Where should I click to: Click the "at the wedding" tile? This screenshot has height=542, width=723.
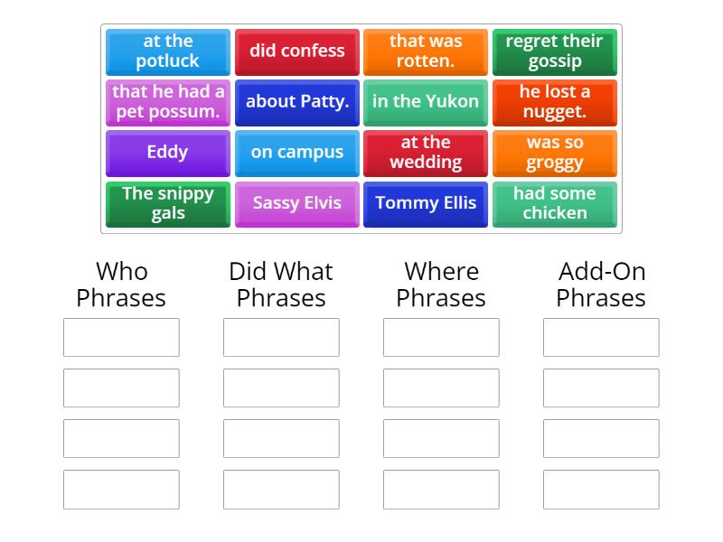point(426,153)
